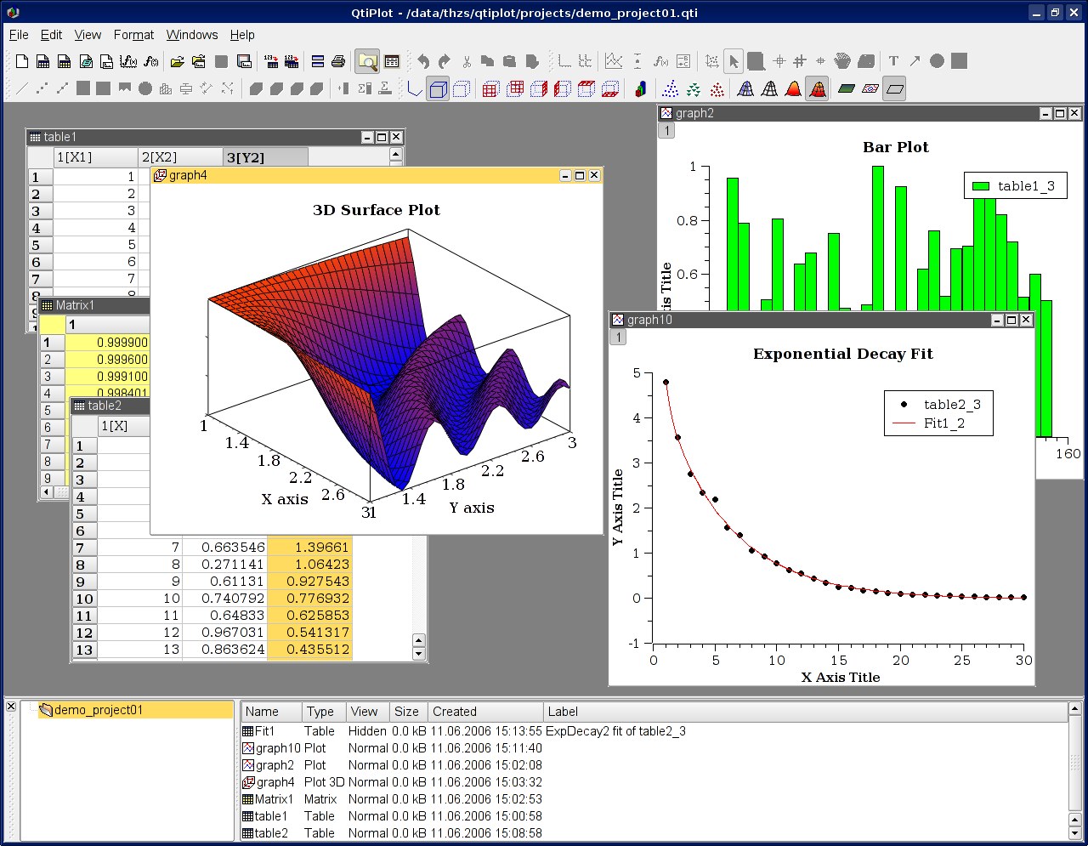
Task: Toggle the Project Explorer magnifier button
Action: point(367,61)
